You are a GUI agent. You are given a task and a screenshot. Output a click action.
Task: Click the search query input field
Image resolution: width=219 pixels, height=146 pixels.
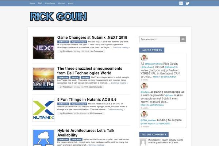coord(160,39)
